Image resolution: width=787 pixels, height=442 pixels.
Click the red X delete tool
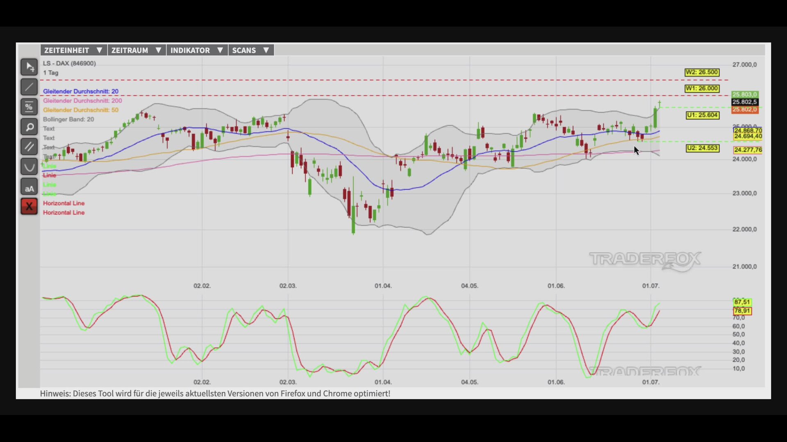29,207
